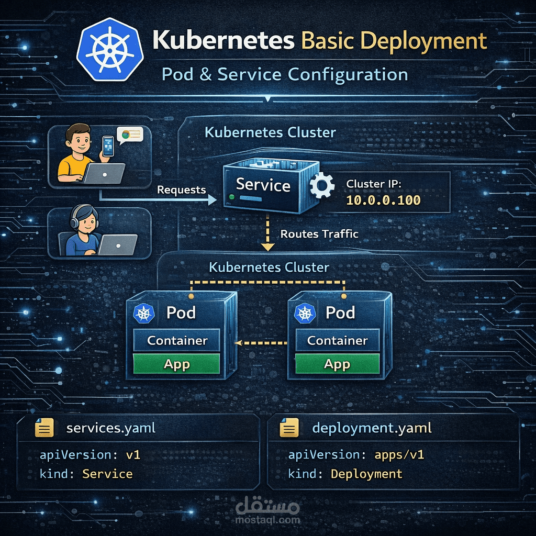Click the 'Kubernetes Basic Deployment' title
536x536 pixels.
(319, 41)
